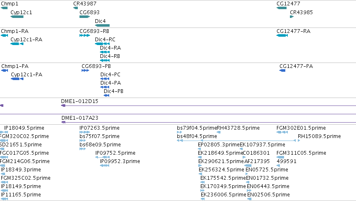Click the DME1-017A23 clone arrowhead
Screen dimensions: 356x201
tap(63, 122)
